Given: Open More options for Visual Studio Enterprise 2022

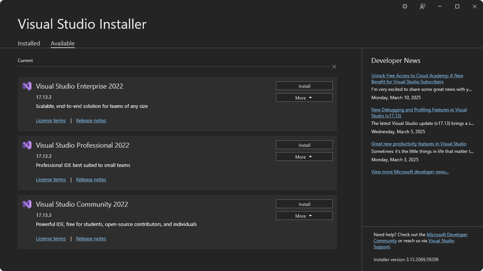Looking at the screenshot, I should coord(304,97).
